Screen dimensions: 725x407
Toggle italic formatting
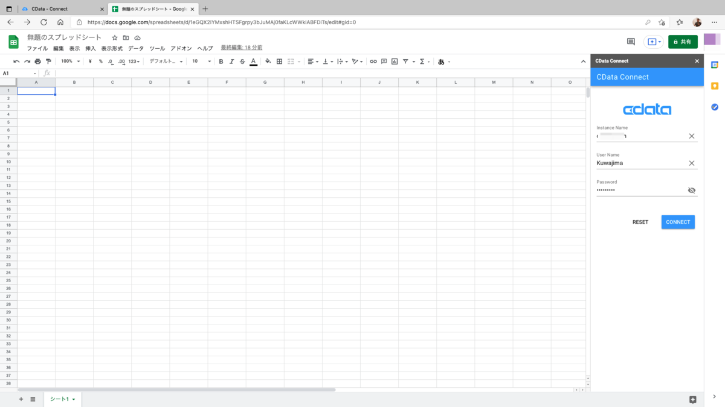231,62
